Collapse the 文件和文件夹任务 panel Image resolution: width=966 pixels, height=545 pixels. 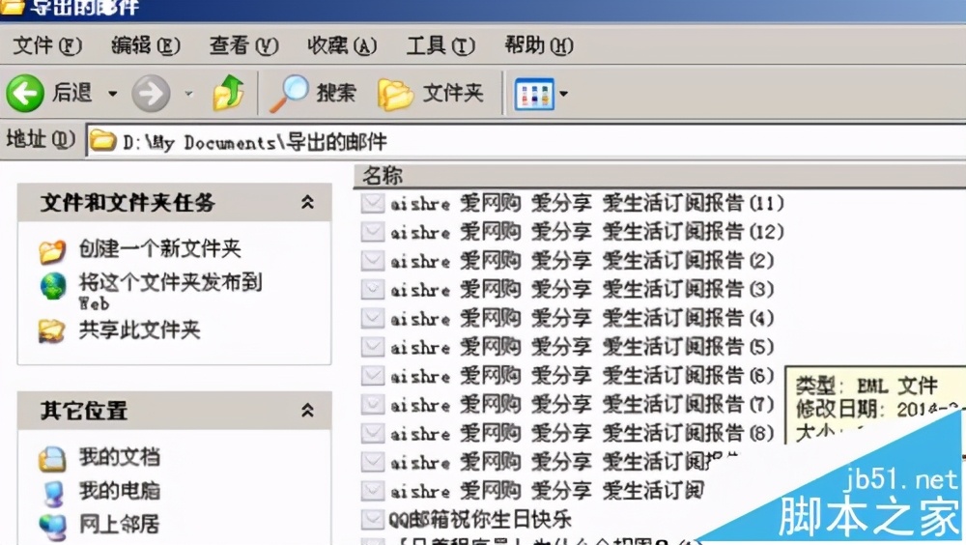click(307, 202)
